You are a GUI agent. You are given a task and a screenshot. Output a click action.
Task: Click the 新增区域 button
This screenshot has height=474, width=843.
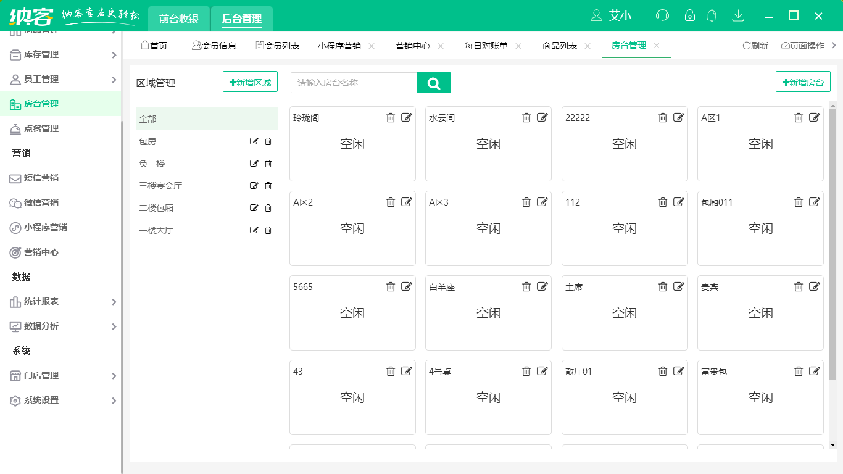250,81
